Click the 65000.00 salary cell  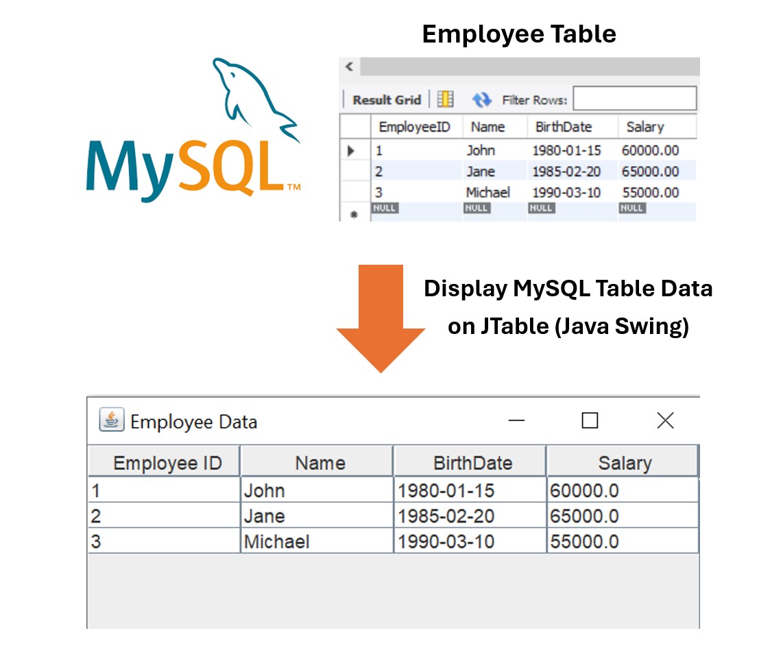[x=657, y=171]
